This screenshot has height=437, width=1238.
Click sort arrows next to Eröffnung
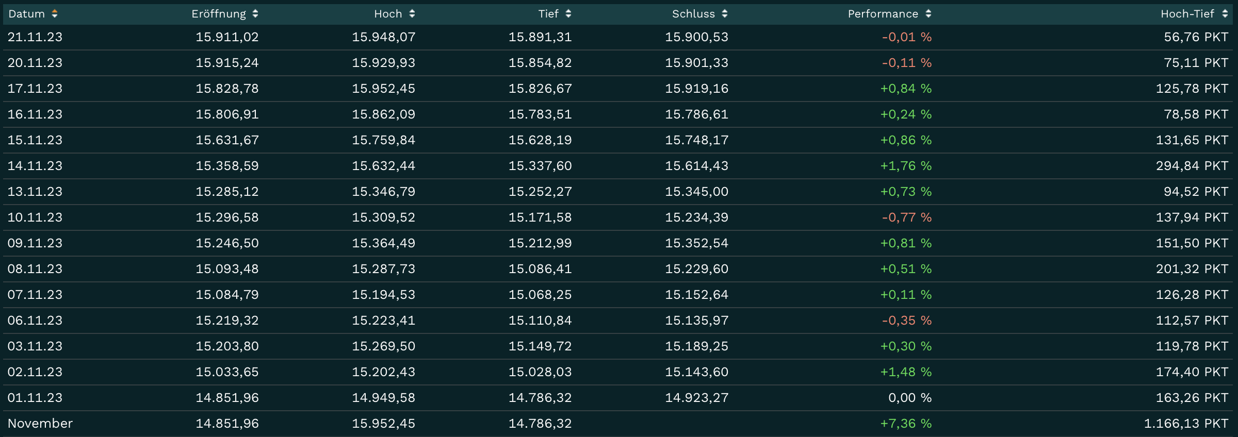255,14
